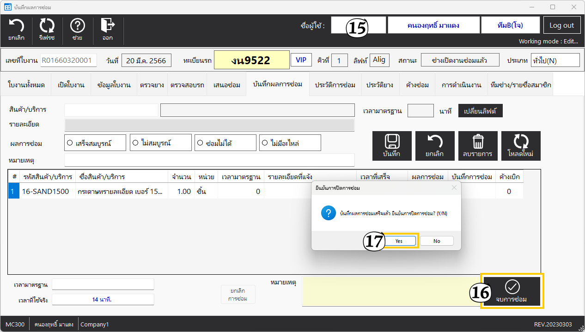Confirm with Yes in the dialog
This screenshot has width=585, height=332.
[399, 241]
